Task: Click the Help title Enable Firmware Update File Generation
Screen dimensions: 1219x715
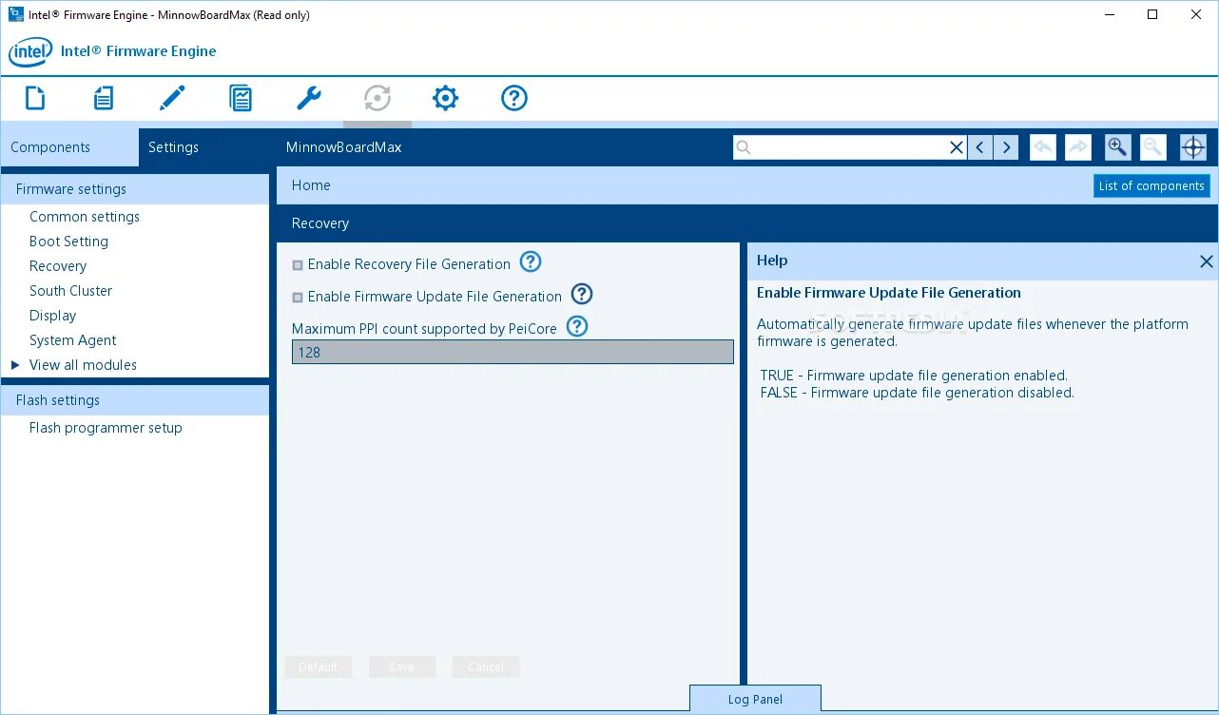Action: coord(889,293)
